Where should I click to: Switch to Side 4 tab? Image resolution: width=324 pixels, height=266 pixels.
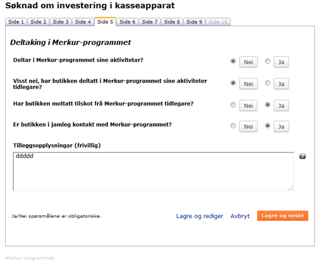(83, 22)
